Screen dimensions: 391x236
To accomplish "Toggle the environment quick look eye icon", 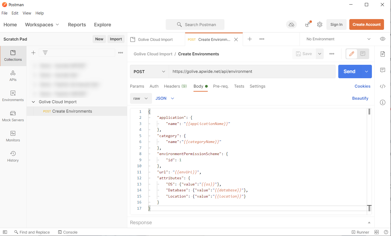I will click(x=382, y=39).
